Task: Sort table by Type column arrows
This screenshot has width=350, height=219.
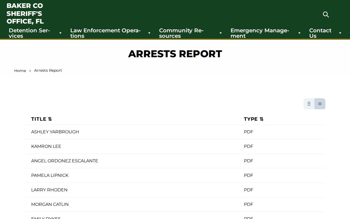Action: [x=261, y=119]
